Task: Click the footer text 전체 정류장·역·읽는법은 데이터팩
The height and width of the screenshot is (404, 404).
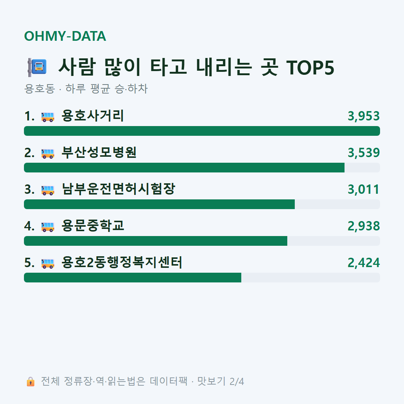Action: (114, 381)
